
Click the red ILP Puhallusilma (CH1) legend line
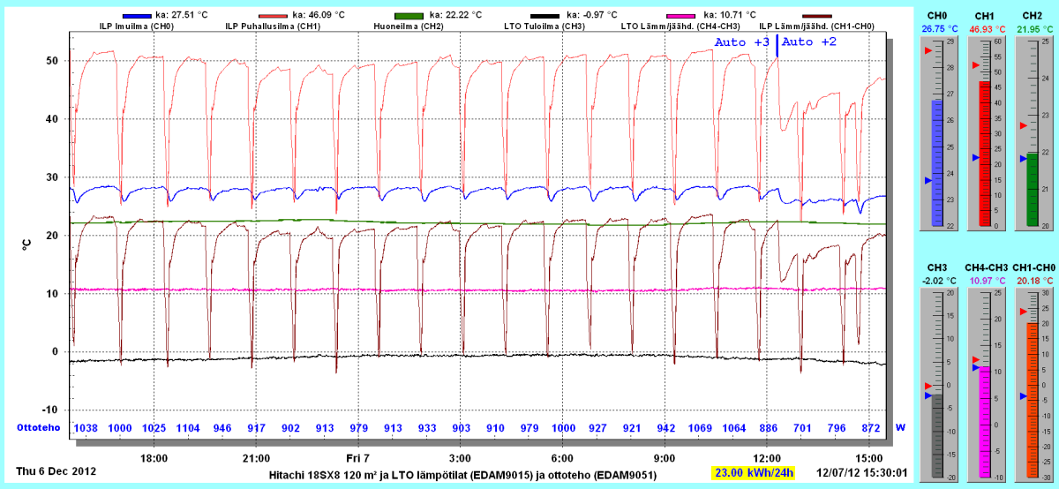tap(272, 16)
